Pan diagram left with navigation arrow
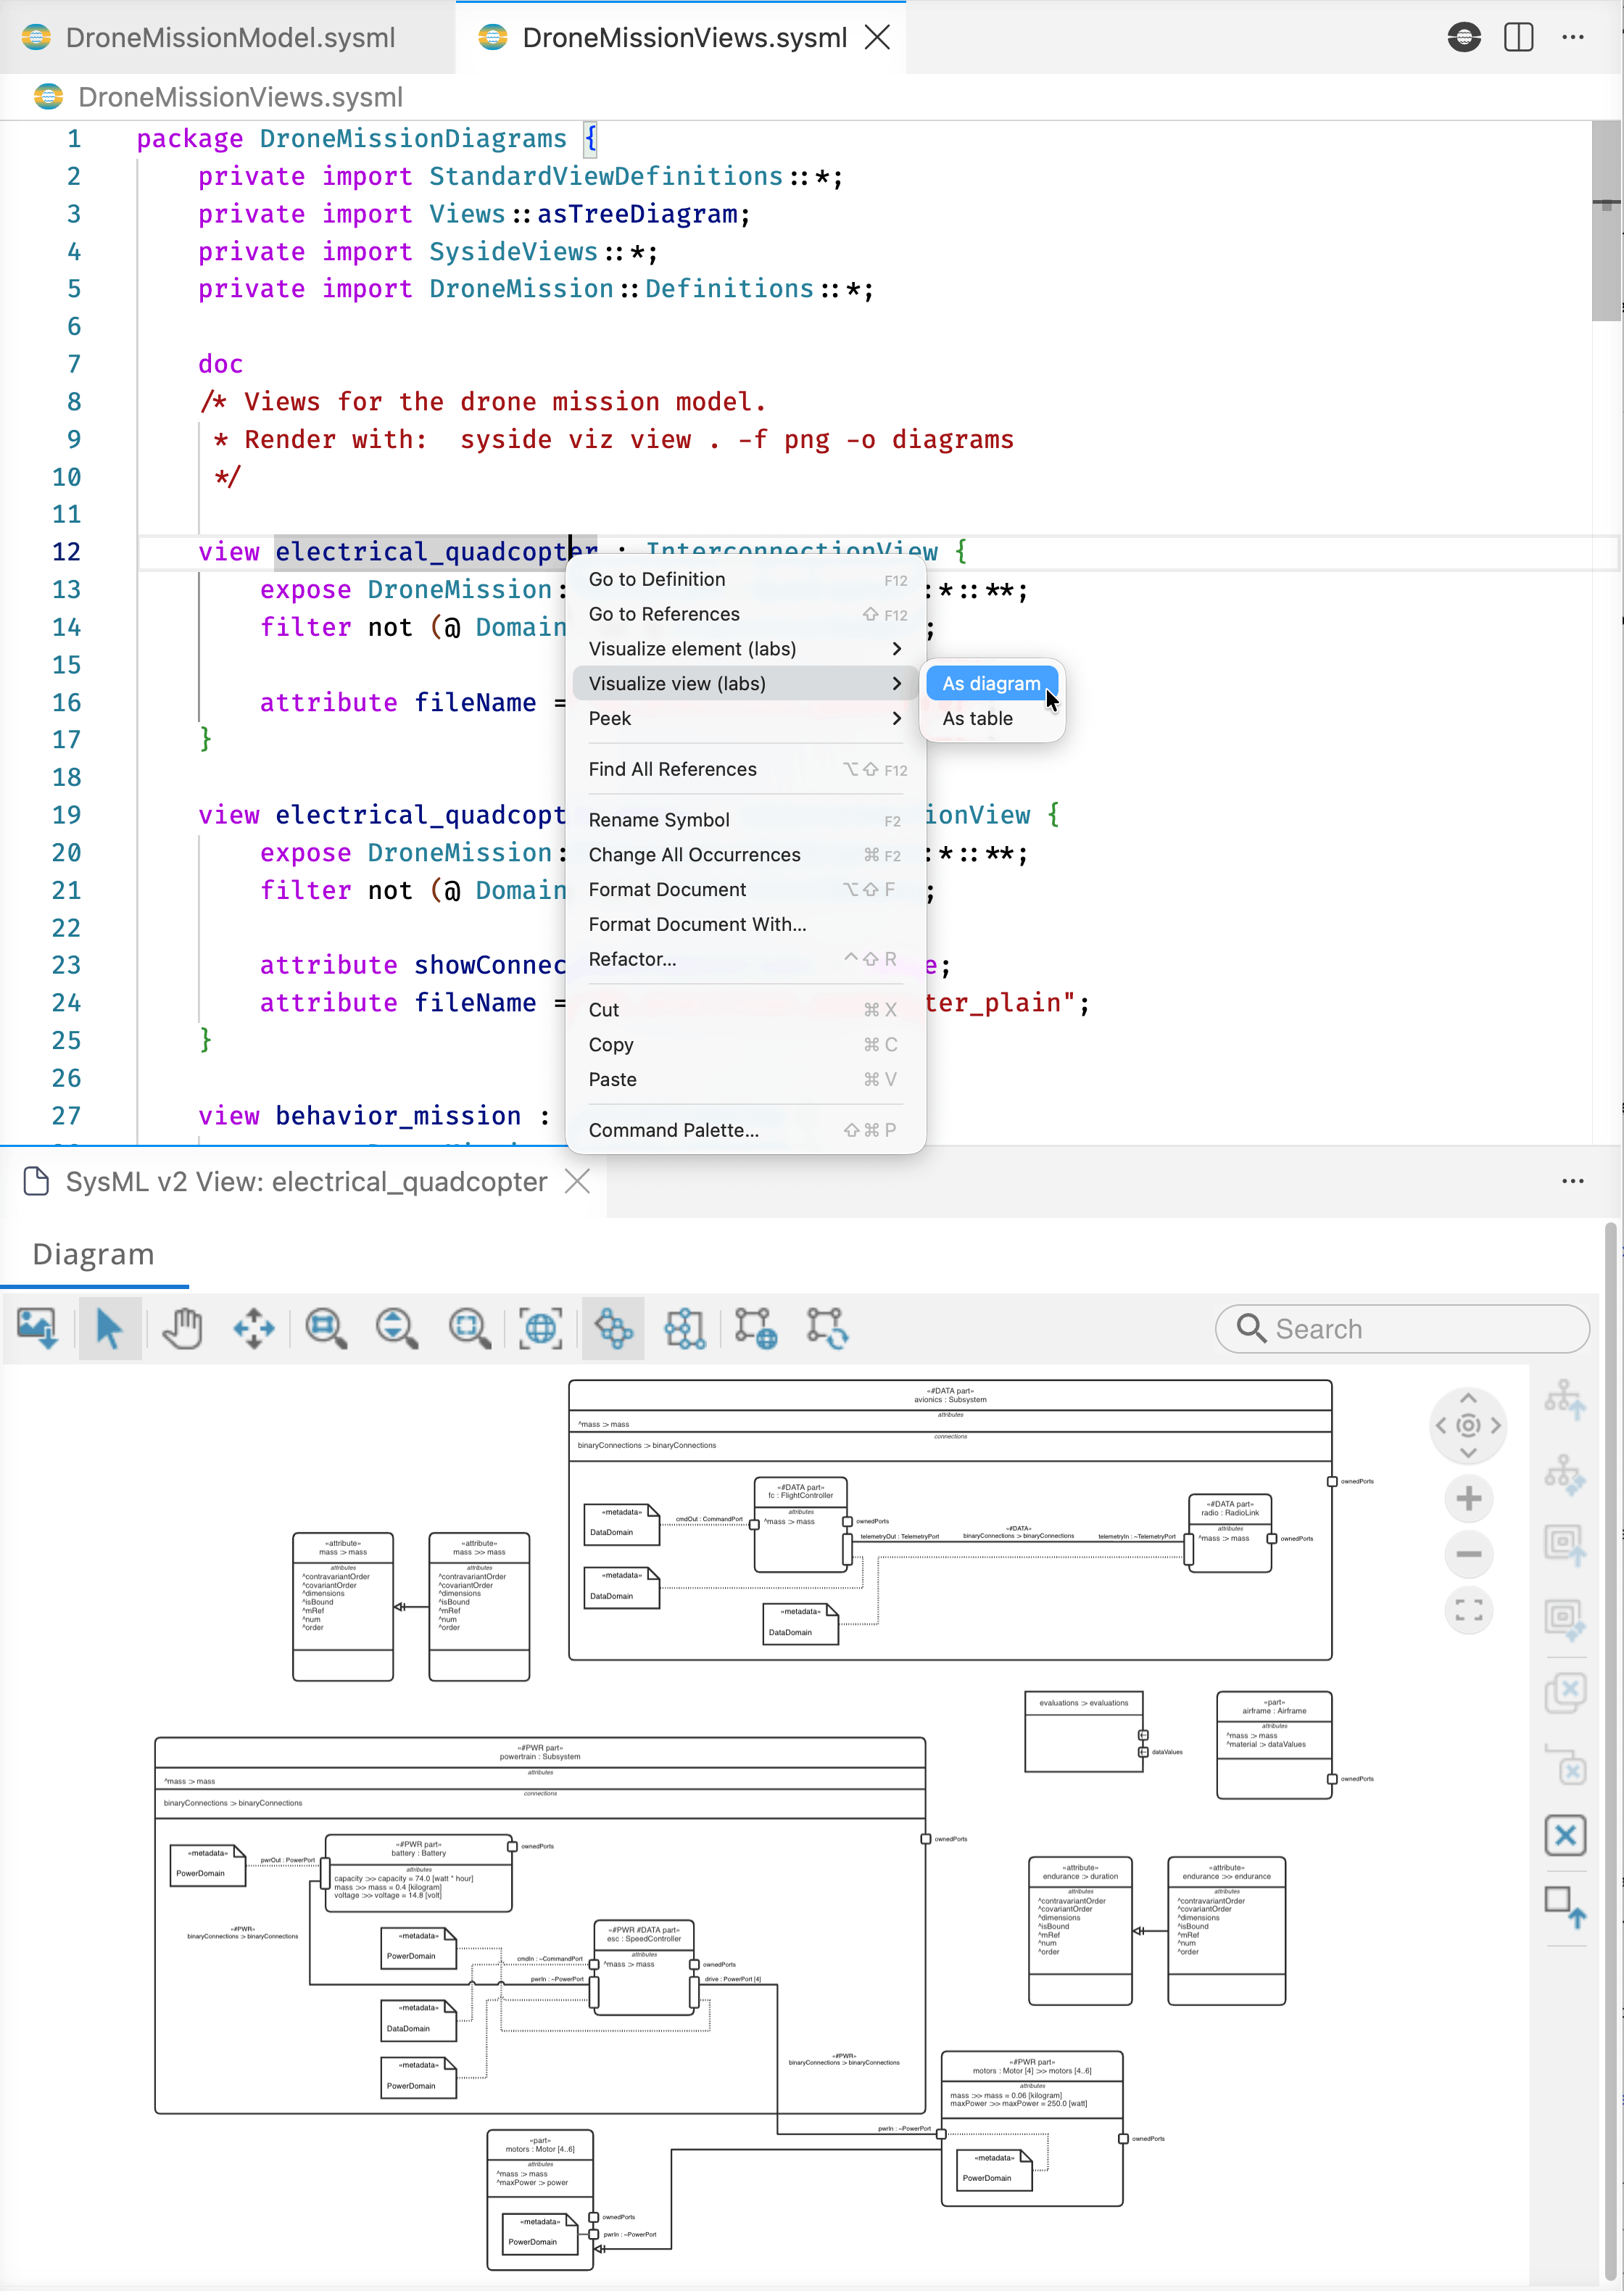This screenshot has width=1624, height=2291. [x=1441, y=1425]
